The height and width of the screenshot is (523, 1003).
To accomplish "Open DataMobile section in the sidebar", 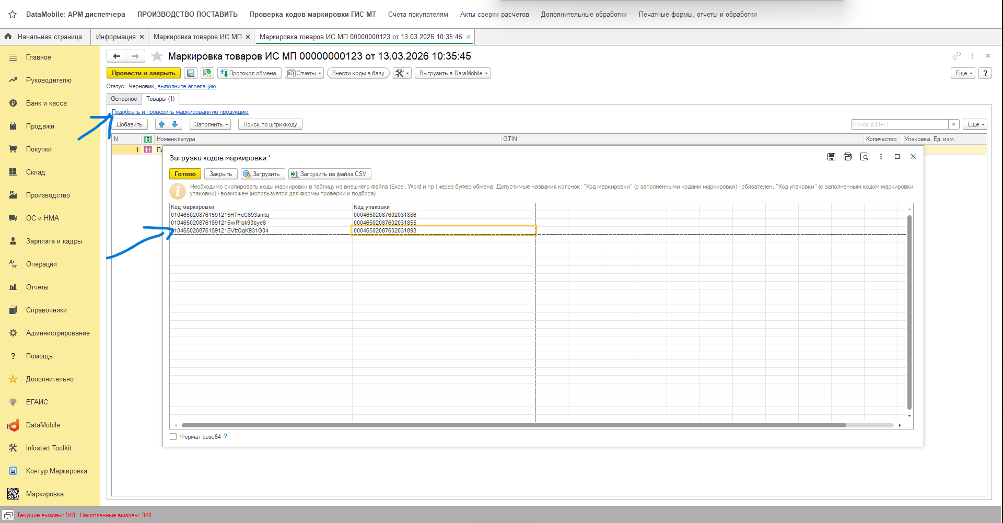I will coord(43,425).
